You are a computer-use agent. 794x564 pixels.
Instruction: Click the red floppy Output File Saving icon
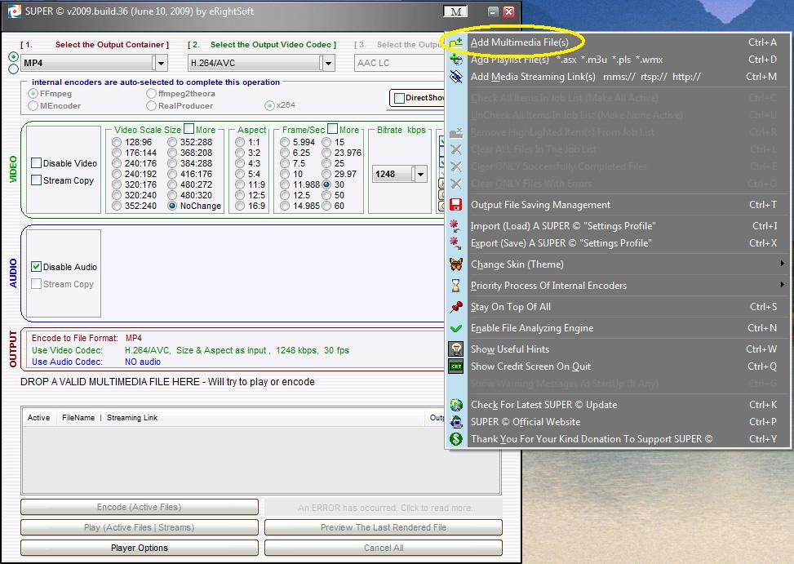point(456,205)
